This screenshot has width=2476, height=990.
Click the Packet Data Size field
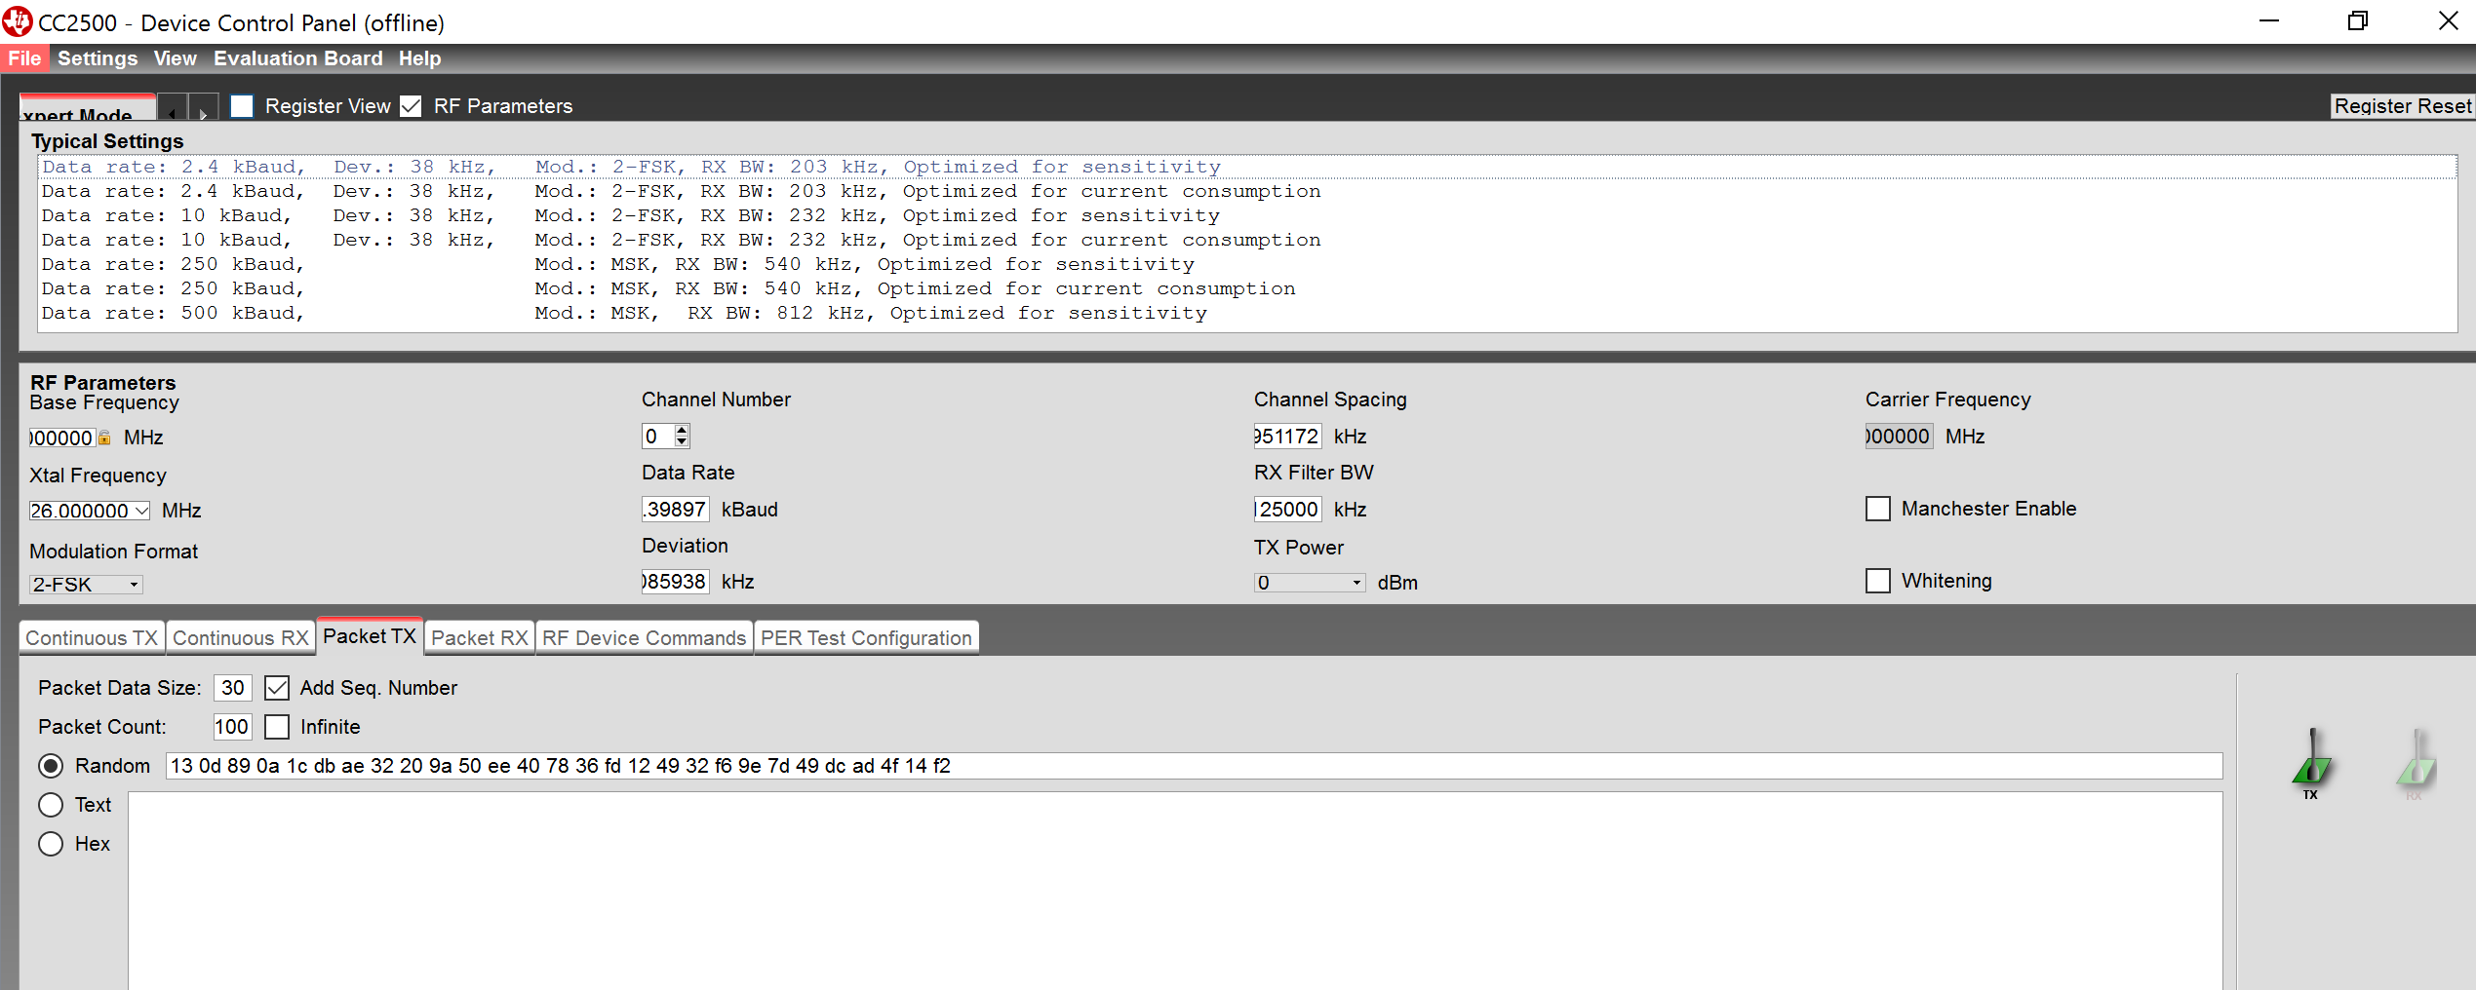(233, 688)
